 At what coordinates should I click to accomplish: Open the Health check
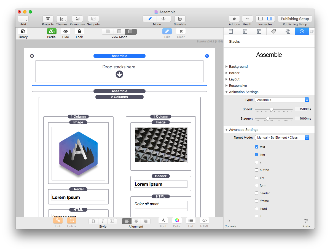[x=248, y=19]
